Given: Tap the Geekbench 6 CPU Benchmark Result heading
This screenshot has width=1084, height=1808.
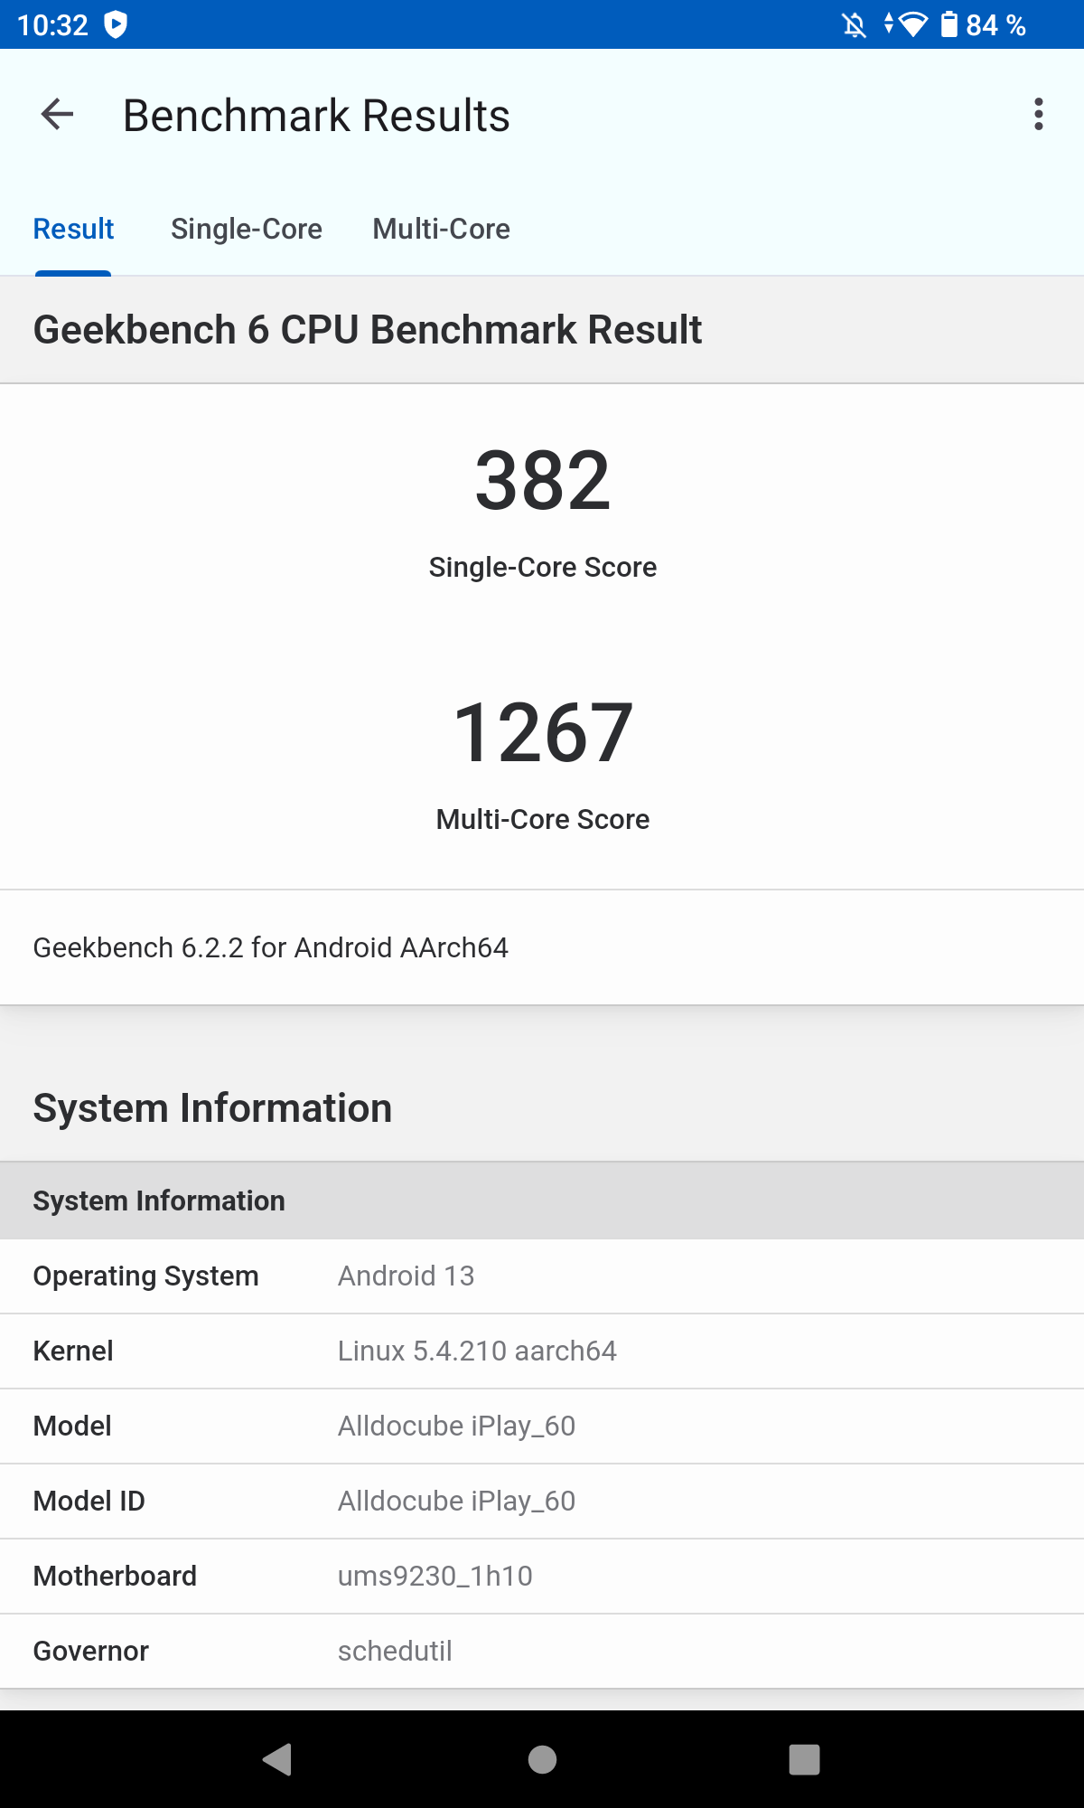Looking at the screenshot, I should point(368,330).
